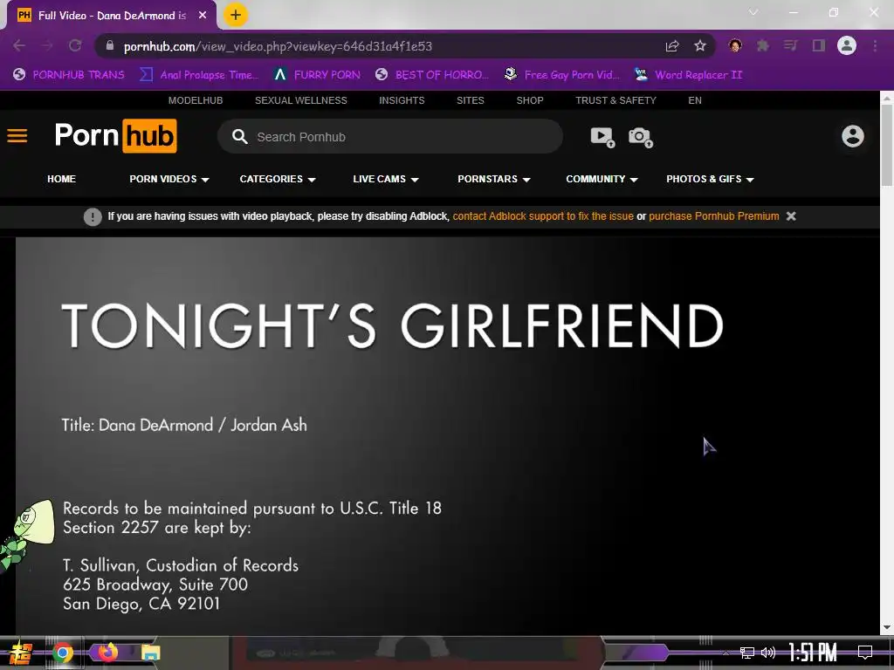
Task: Open the 'PORNHUB TRANS' bookmark
Action: pos(69,75)
